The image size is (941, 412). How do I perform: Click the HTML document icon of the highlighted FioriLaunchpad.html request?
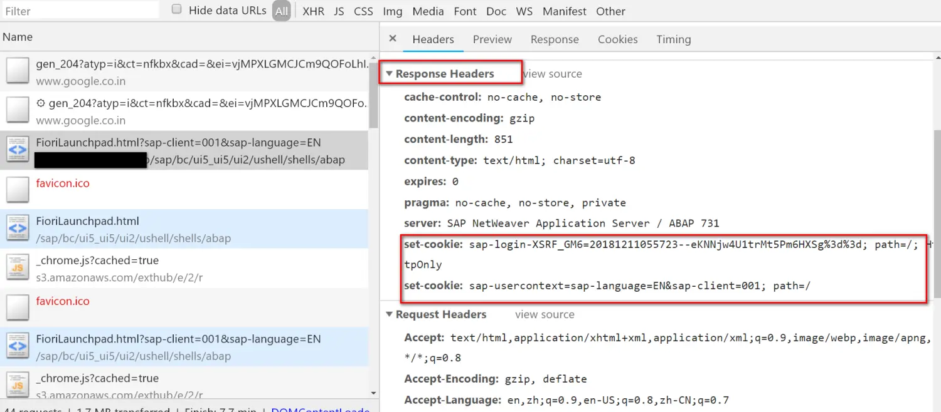coord(18,150)
